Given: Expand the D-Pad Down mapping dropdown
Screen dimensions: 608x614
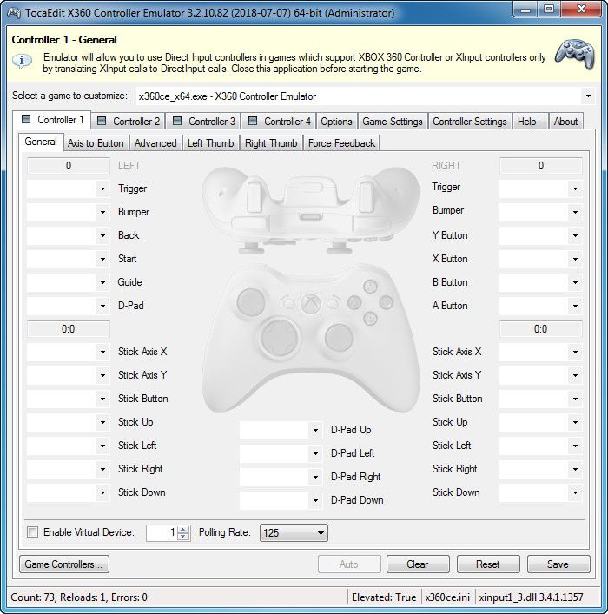Looking at the screenshot, I should pyautogui.click(x=315, y=500).
